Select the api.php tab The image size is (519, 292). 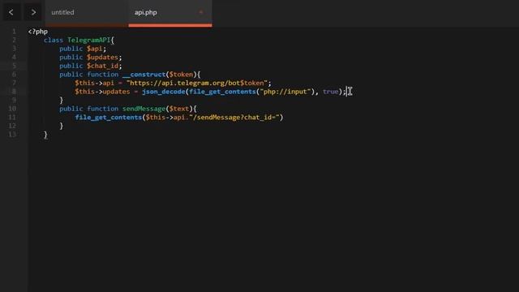(x=146, y=13)
